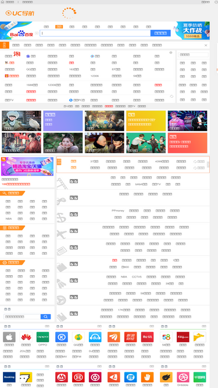The image size is (218, 388).
Task: Click the shuttlecock sports category icon
Action: 62,283
